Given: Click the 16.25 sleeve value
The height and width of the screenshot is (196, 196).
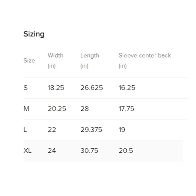Looking at the screenshot, I should (x=127, y=88).
